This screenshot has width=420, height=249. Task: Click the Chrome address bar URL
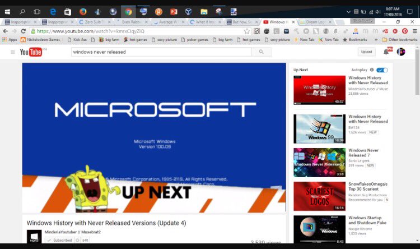[91, 31]
